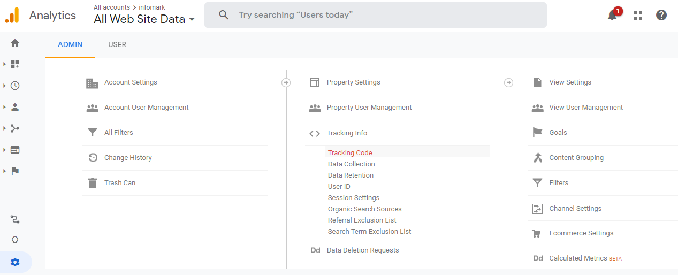Open the Admin gear icon

15,262
